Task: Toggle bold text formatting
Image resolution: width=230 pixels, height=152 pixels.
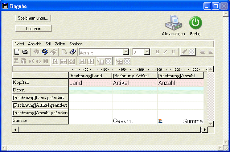Action: (x=157, y=52)
